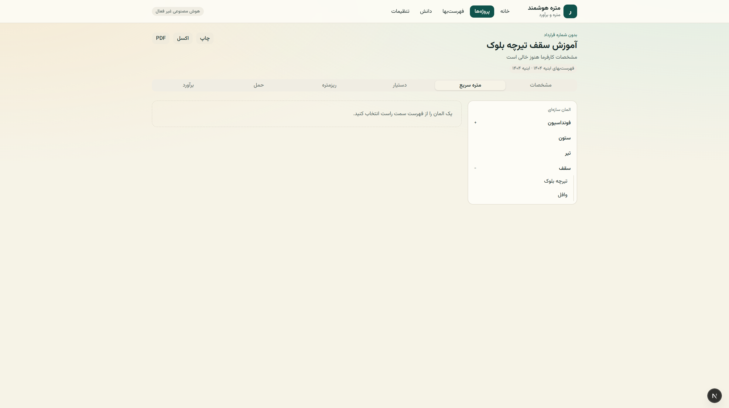
Task: Open the ریزمتره tab
Action: 329,85
